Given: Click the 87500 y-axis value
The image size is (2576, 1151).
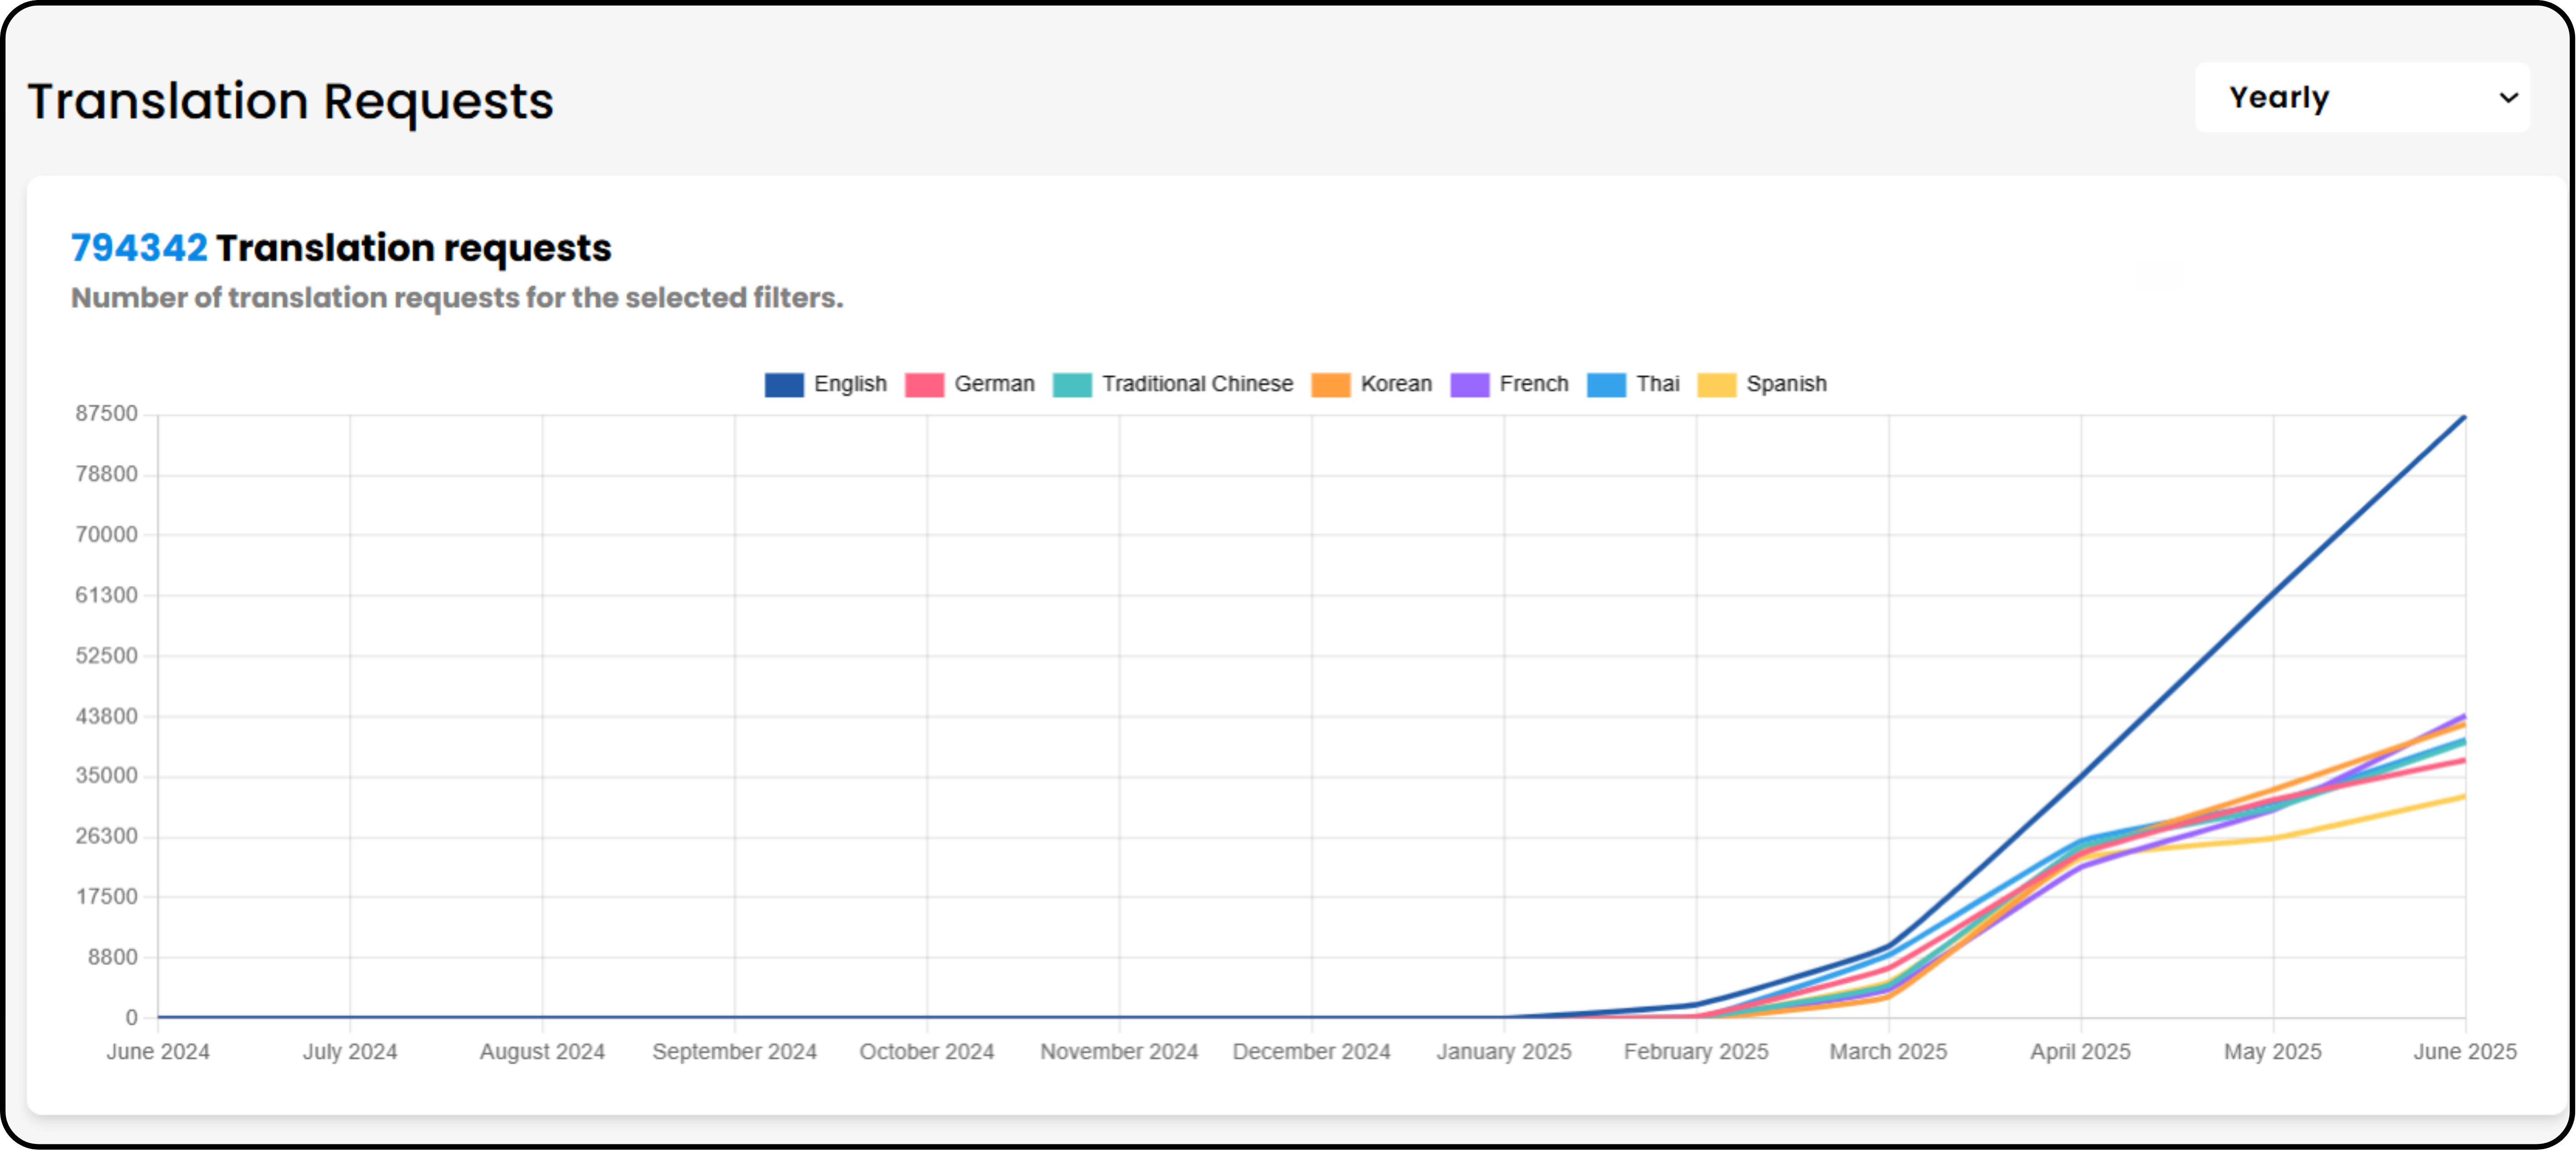Looking at the screenshot, I should [106, 414].
